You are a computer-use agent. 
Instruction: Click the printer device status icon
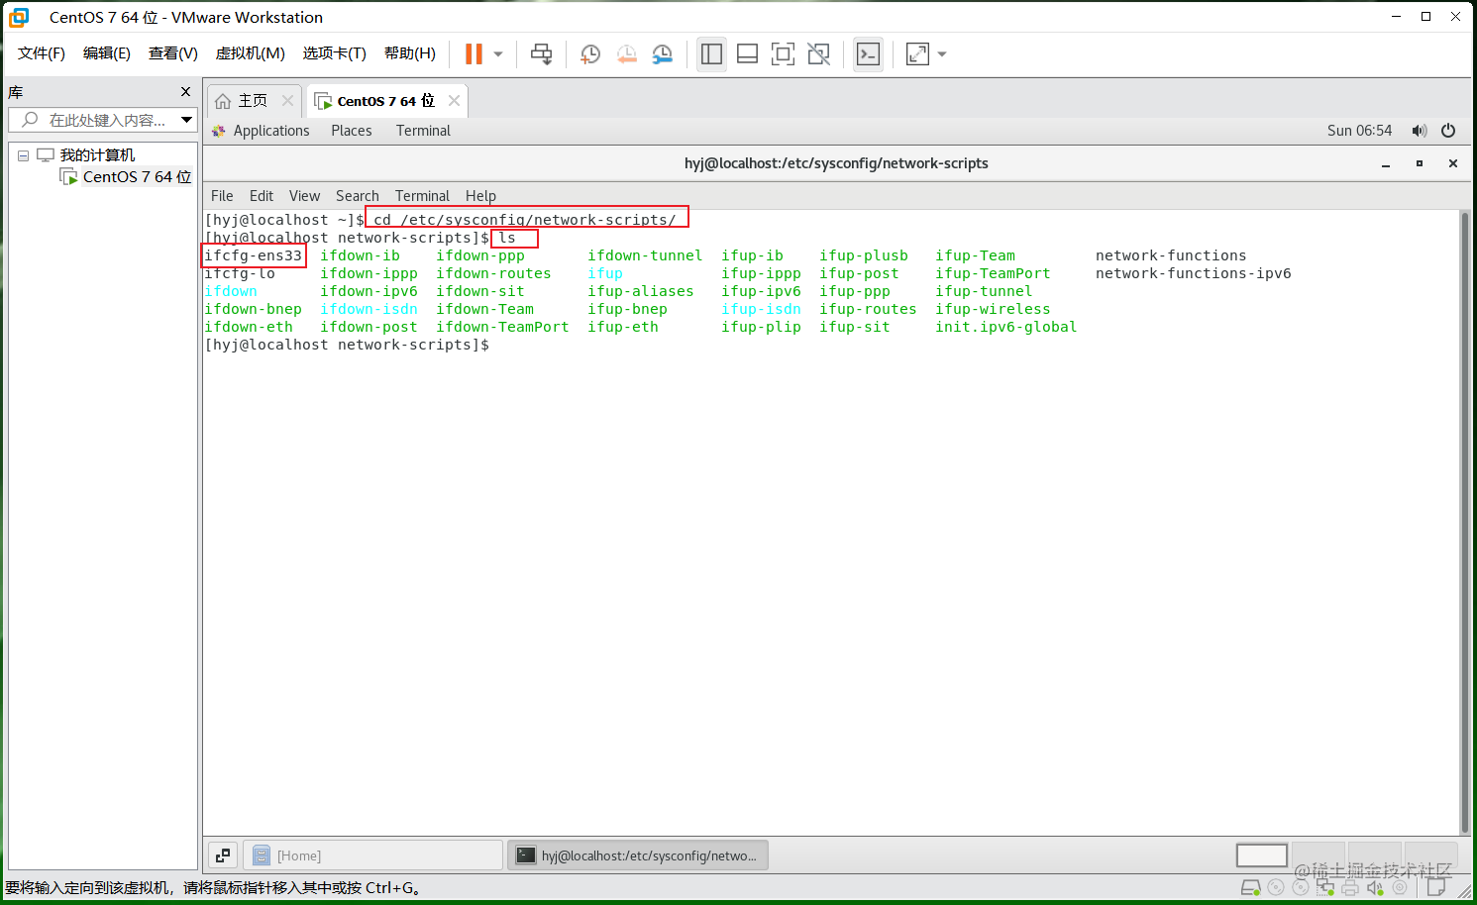click(1350, 888)
